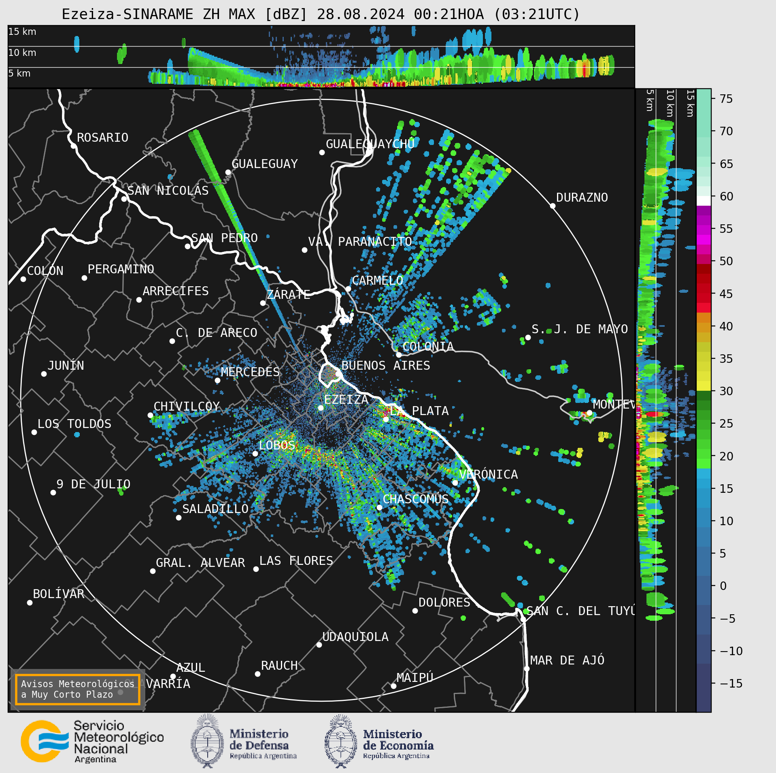The width and height of the screenshot is (776, 773).
Task: Click the −15 colorbar tick label
Action: point(731,684)
